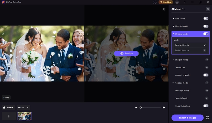Click the zoom slider handle
The image size is (212, 123).
[x=141, y=107]
